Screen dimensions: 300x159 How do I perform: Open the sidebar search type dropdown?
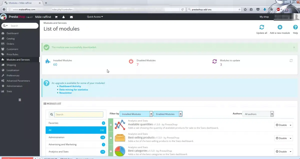click(x=5, y=26)
